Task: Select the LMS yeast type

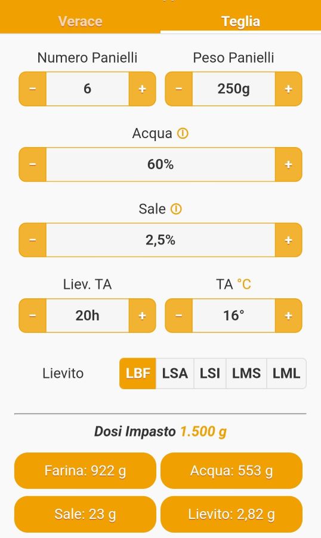Action: click(246, 373)
